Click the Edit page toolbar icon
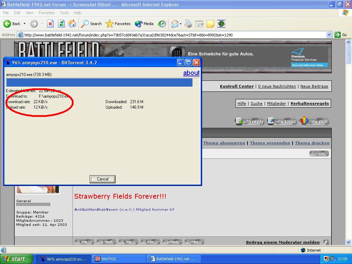 [x=199, y=24]
